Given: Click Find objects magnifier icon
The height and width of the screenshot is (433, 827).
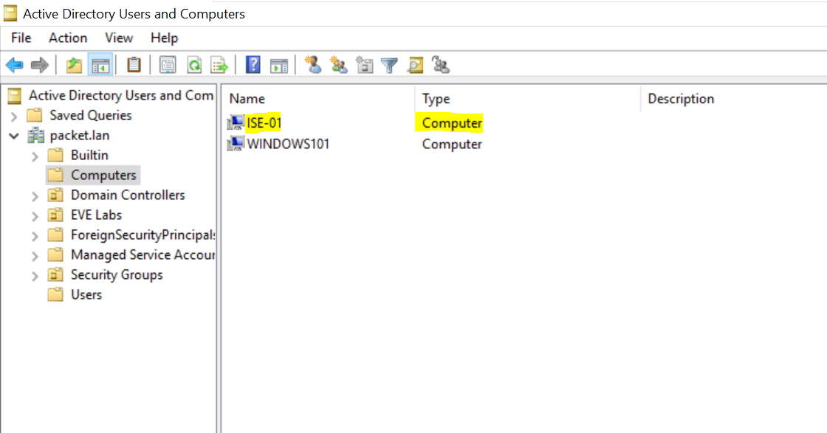Looking at the screenshot, I should (x=415, y=66).
